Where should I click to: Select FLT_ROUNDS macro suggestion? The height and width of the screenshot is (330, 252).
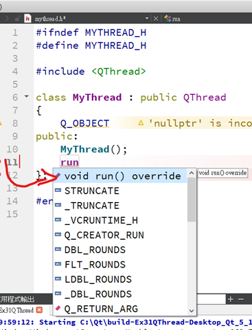click(120, 265)
